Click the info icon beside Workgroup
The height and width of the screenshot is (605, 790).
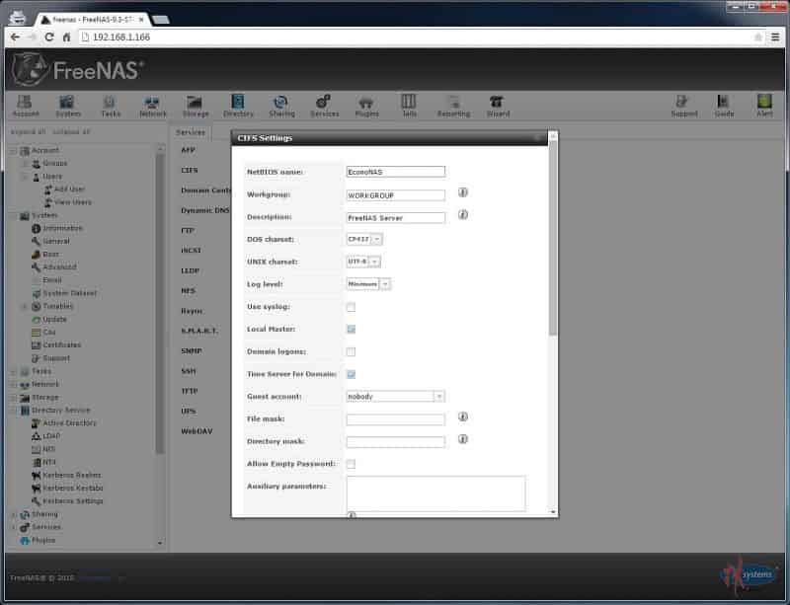click(x=462, y=193)
